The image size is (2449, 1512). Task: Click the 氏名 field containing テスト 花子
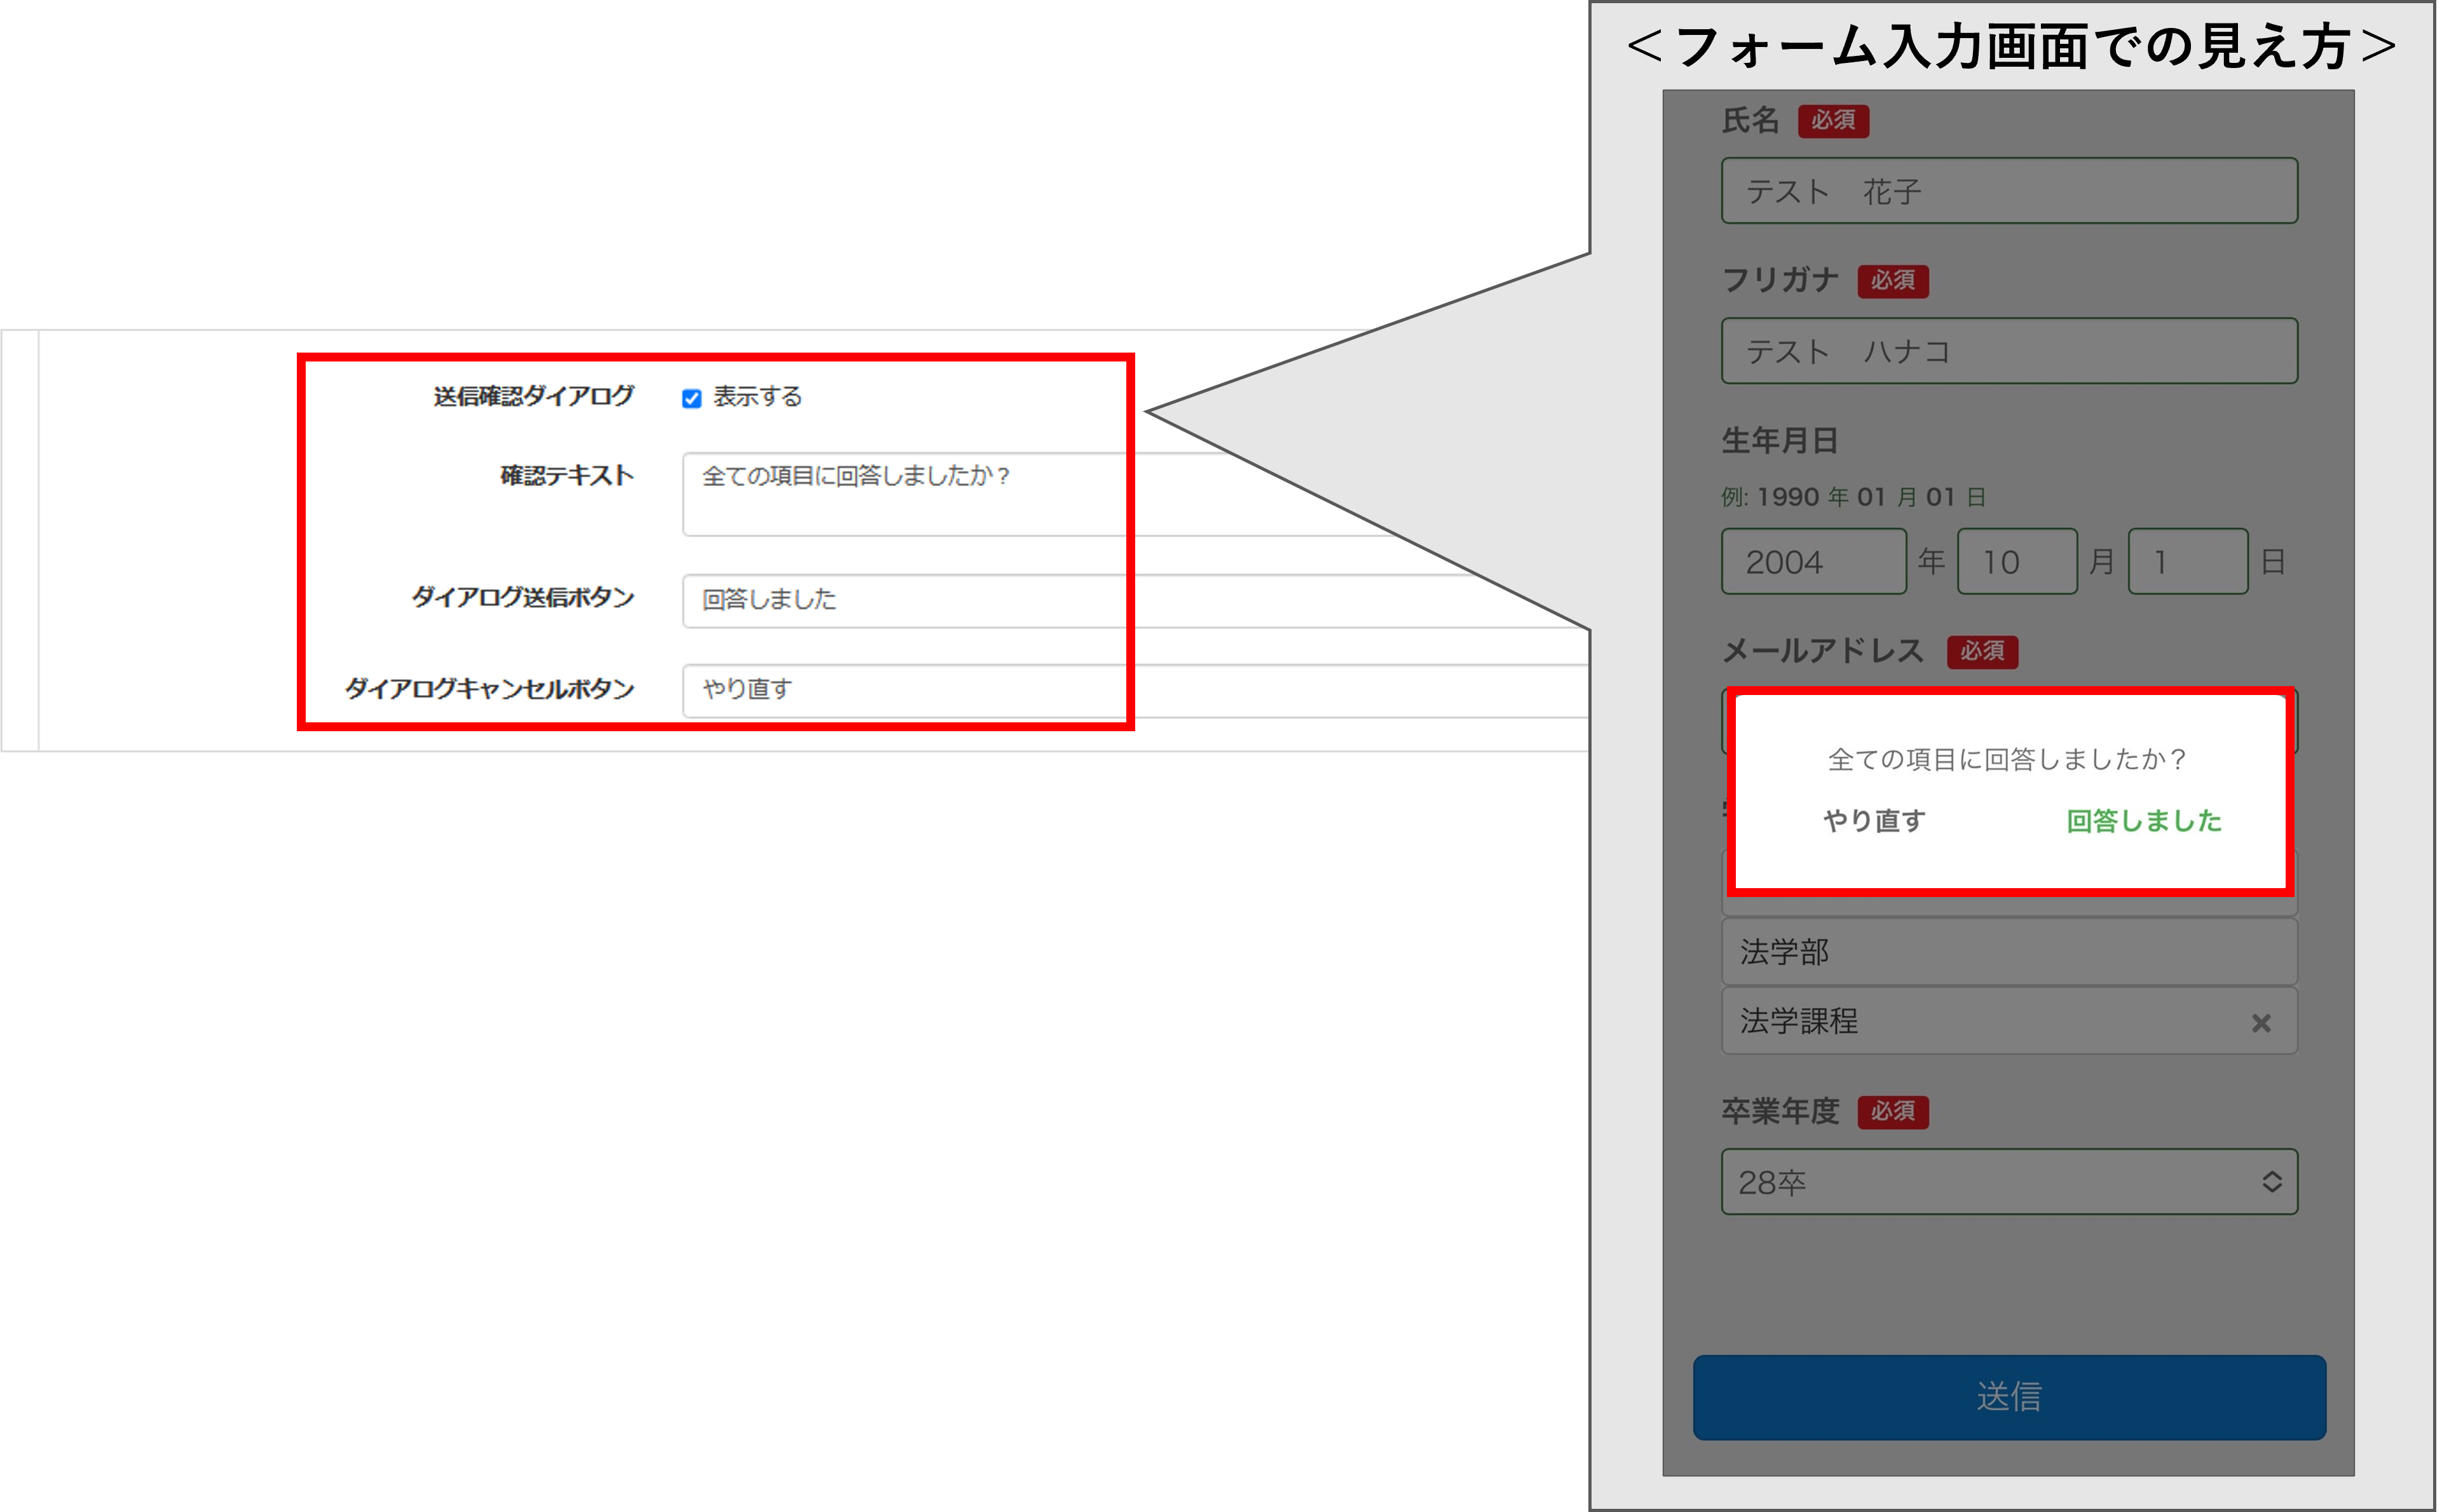pyautogui.click(x=2009, y=191)
